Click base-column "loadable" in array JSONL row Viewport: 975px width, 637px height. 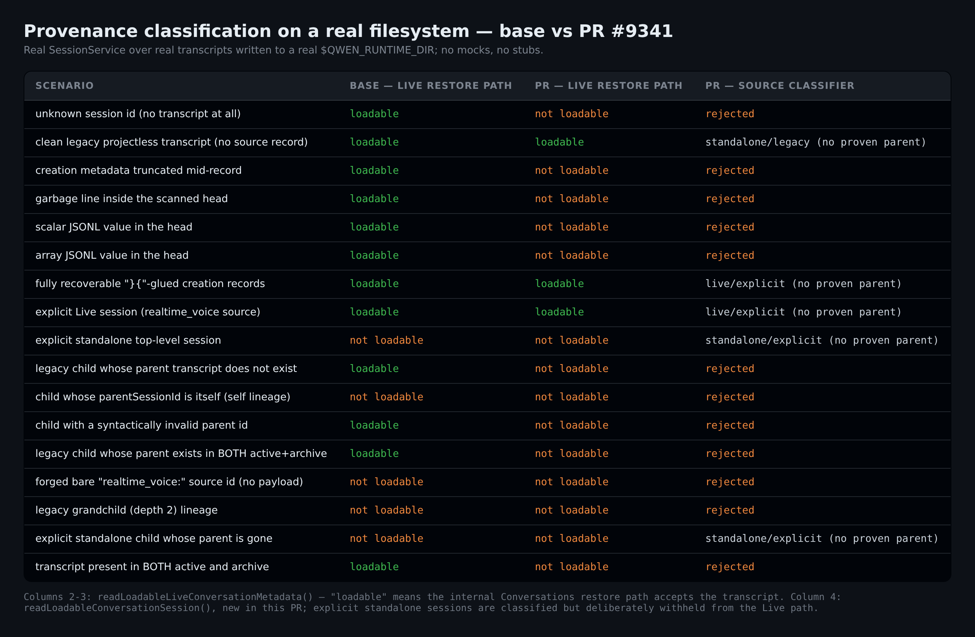[x=374, y=255]
